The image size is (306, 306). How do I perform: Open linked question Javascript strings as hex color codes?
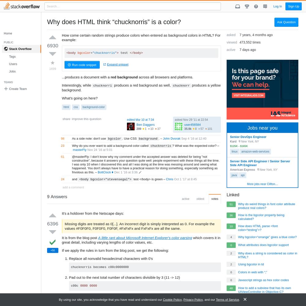[x=263, y=280]
